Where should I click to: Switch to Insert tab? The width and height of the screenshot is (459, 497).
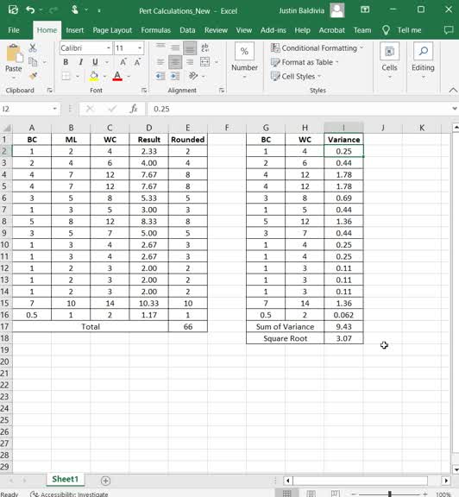pyautogui.click(x=75, y=30)
